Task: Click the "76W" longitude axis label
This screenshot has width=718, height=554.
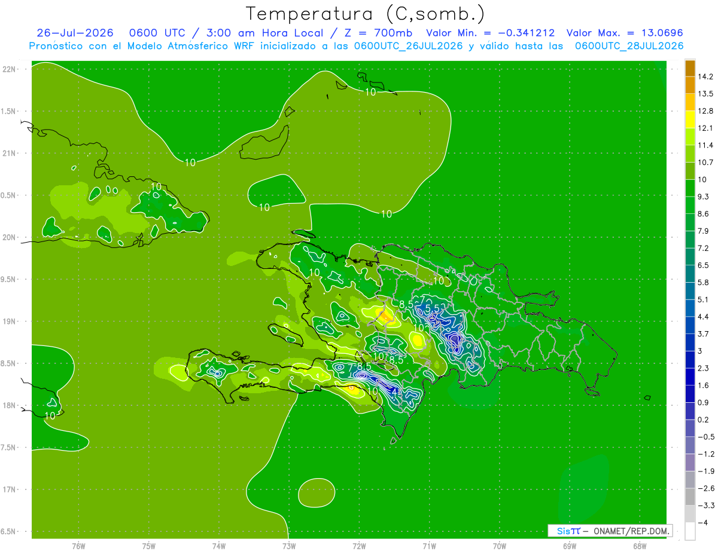Action: pyautogui.click(x=78, y=547)
